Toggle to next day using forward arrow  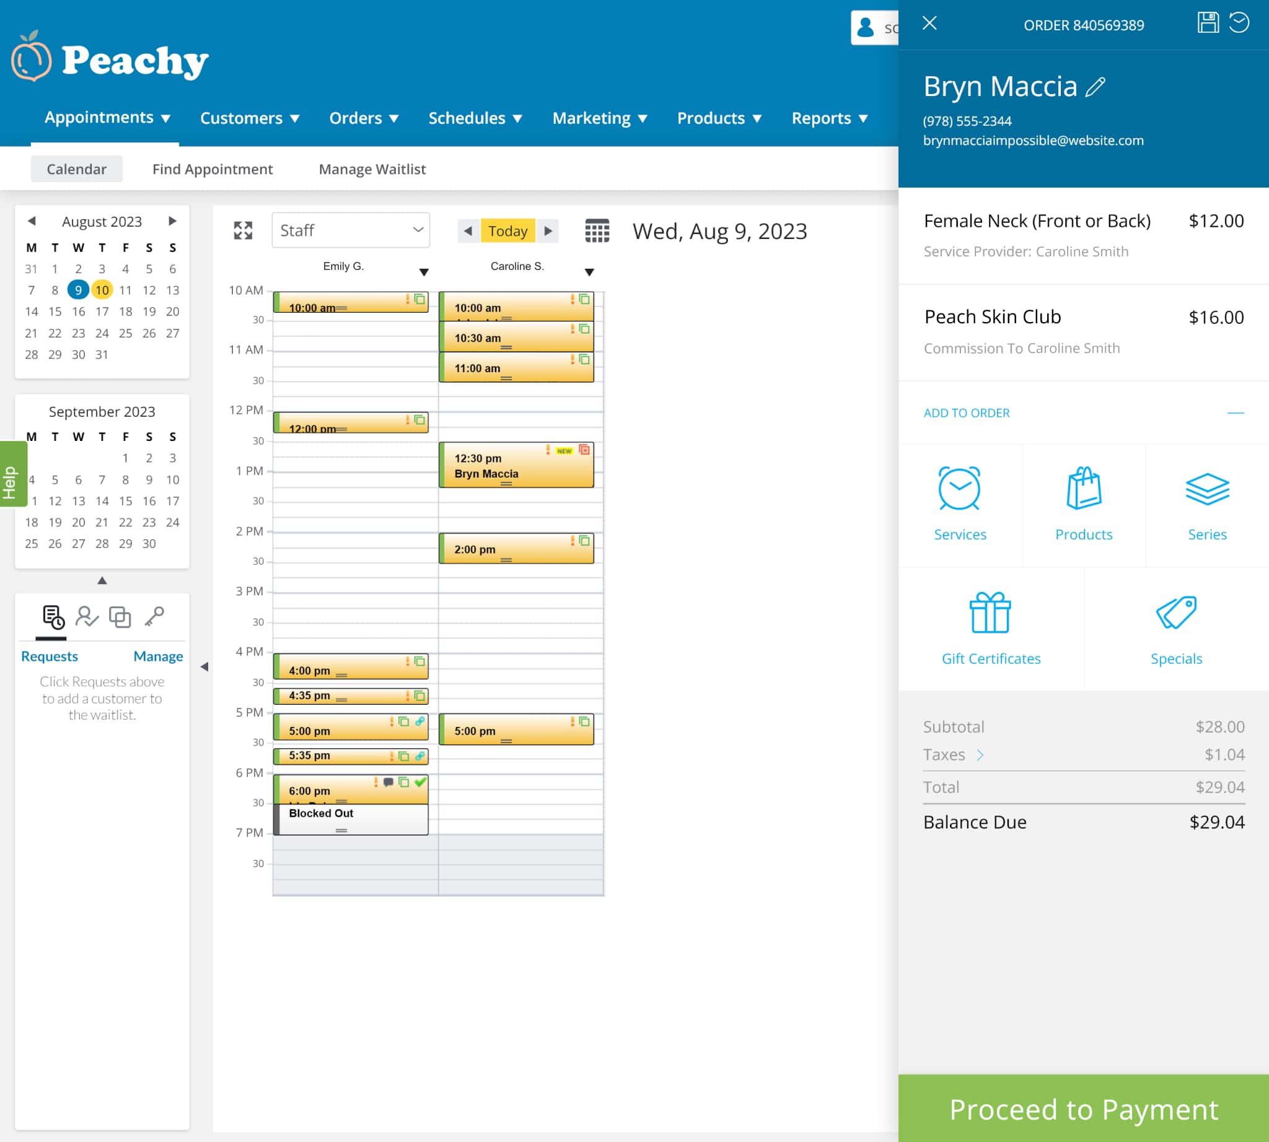(x=551, y=230)
